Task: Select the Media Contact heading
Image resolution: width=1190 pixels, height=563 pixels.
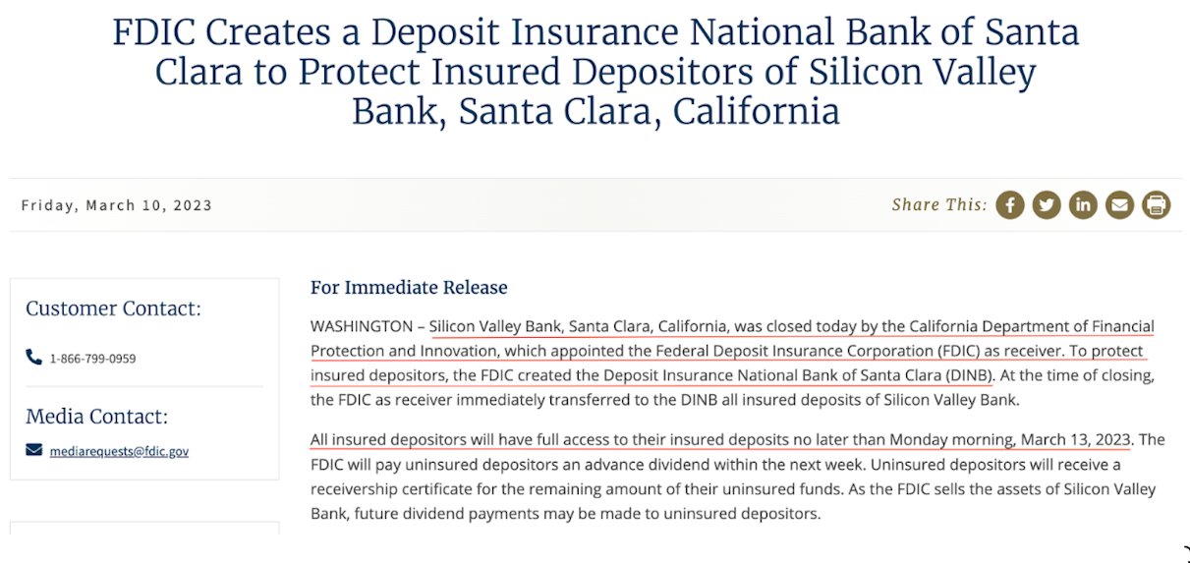Action: point(96,416)
